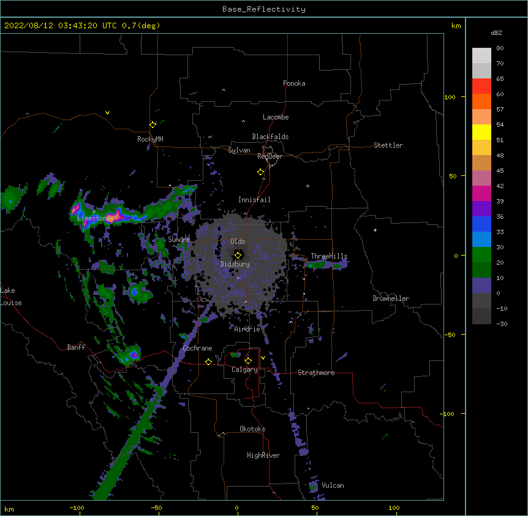The image size is (528, 516).
Task: Click the Limestone label
Action: point(93,218)
